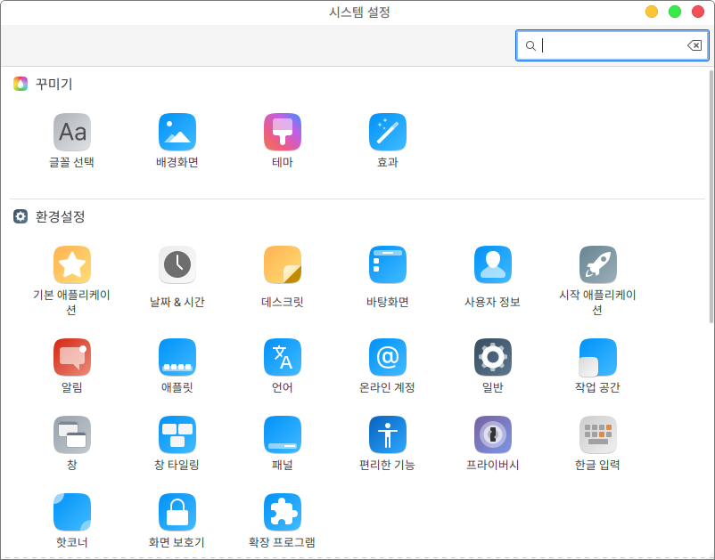The image size is (715, 560).
Task: Open the 바탕화면 desktop settings
Action: pyautogui.click(x=387, y=264)
